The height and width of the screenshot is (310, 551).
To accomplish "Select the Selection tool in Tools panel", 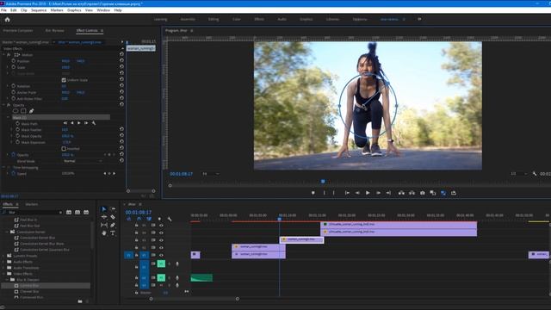I will pyautogui.click(x=104, y=209).
